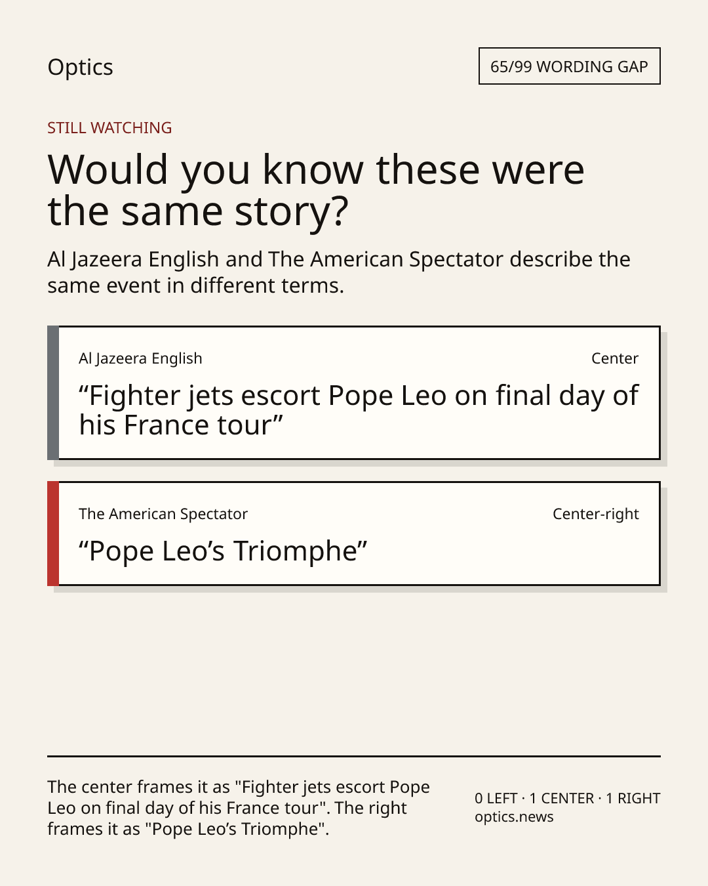Click the '0 LEFT · 1 CENTER · 1 RIGHT' tally
708x886 pixels.
click(568, 798)
